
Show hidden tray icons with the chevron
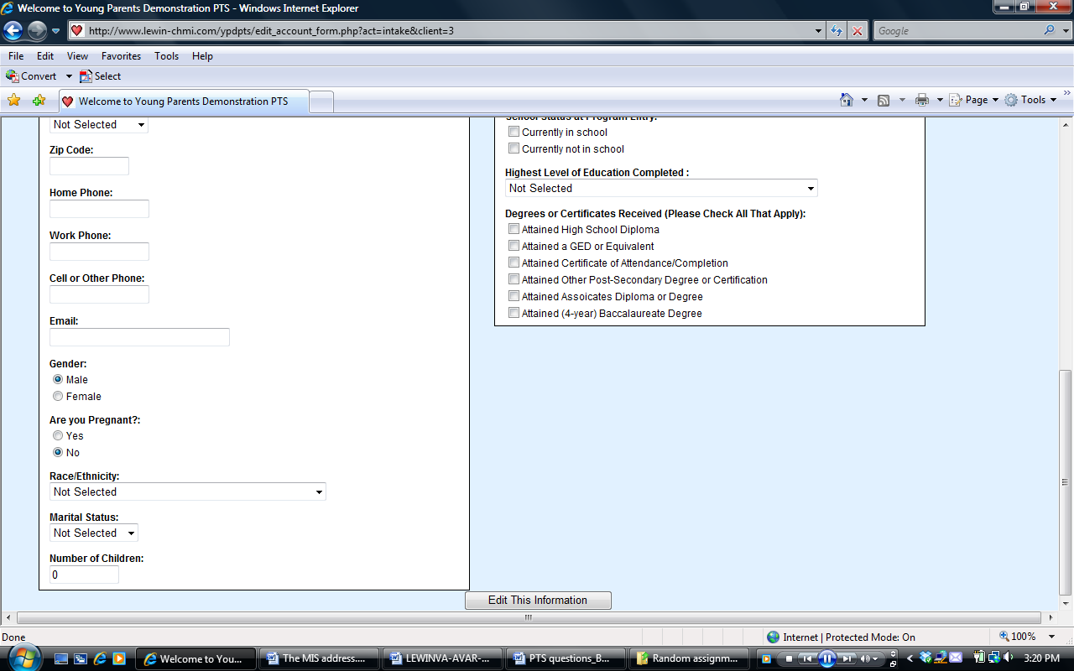tap(909, 658)
